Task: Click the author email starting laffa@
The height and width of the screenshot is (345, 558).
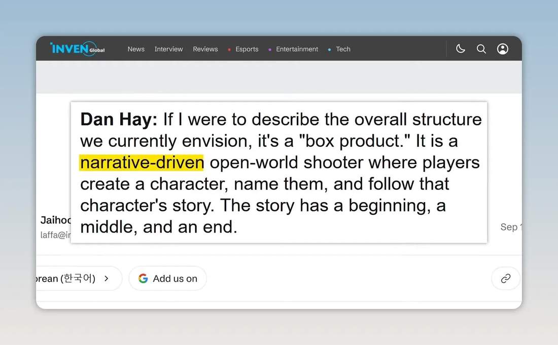Action: click(x=55, y=235)
